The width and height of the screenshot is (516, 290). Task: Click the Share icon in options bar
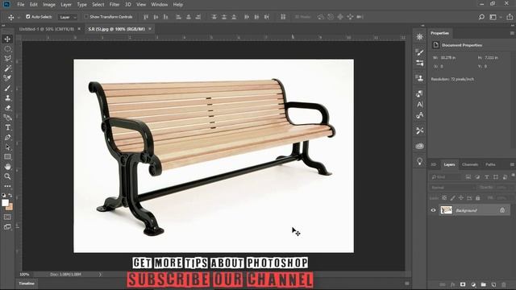coord(510,17)
